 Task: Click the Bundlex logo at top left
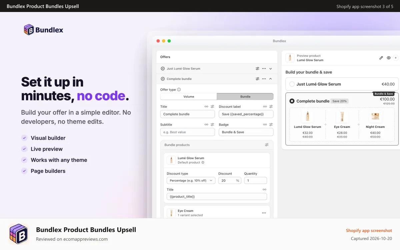tap(43, 30)
